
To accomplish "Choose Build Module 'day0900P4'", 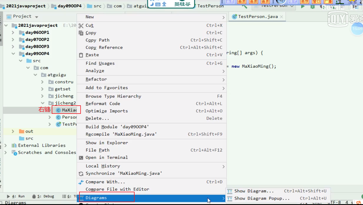I will 152,127.
